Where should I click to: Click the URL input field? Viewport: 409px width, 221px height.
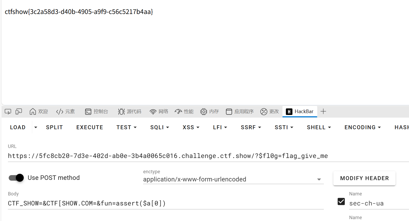tap(208, 156)
